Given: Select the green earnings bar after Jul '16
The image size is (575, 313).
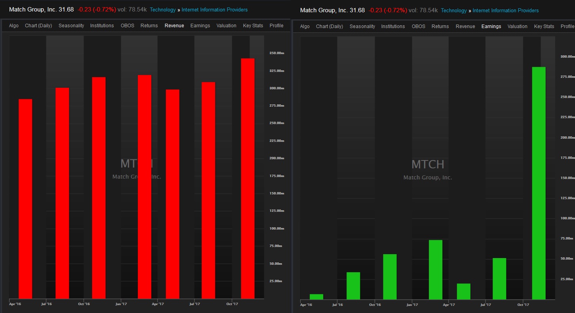Looking at the screenshot, I should [x=353, y=286].
